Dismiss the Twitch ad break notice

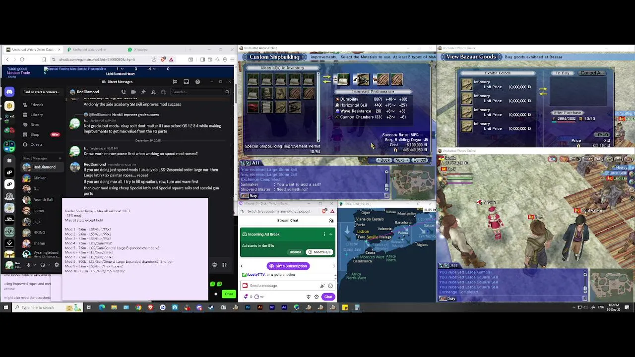click(x=295, y=252)
